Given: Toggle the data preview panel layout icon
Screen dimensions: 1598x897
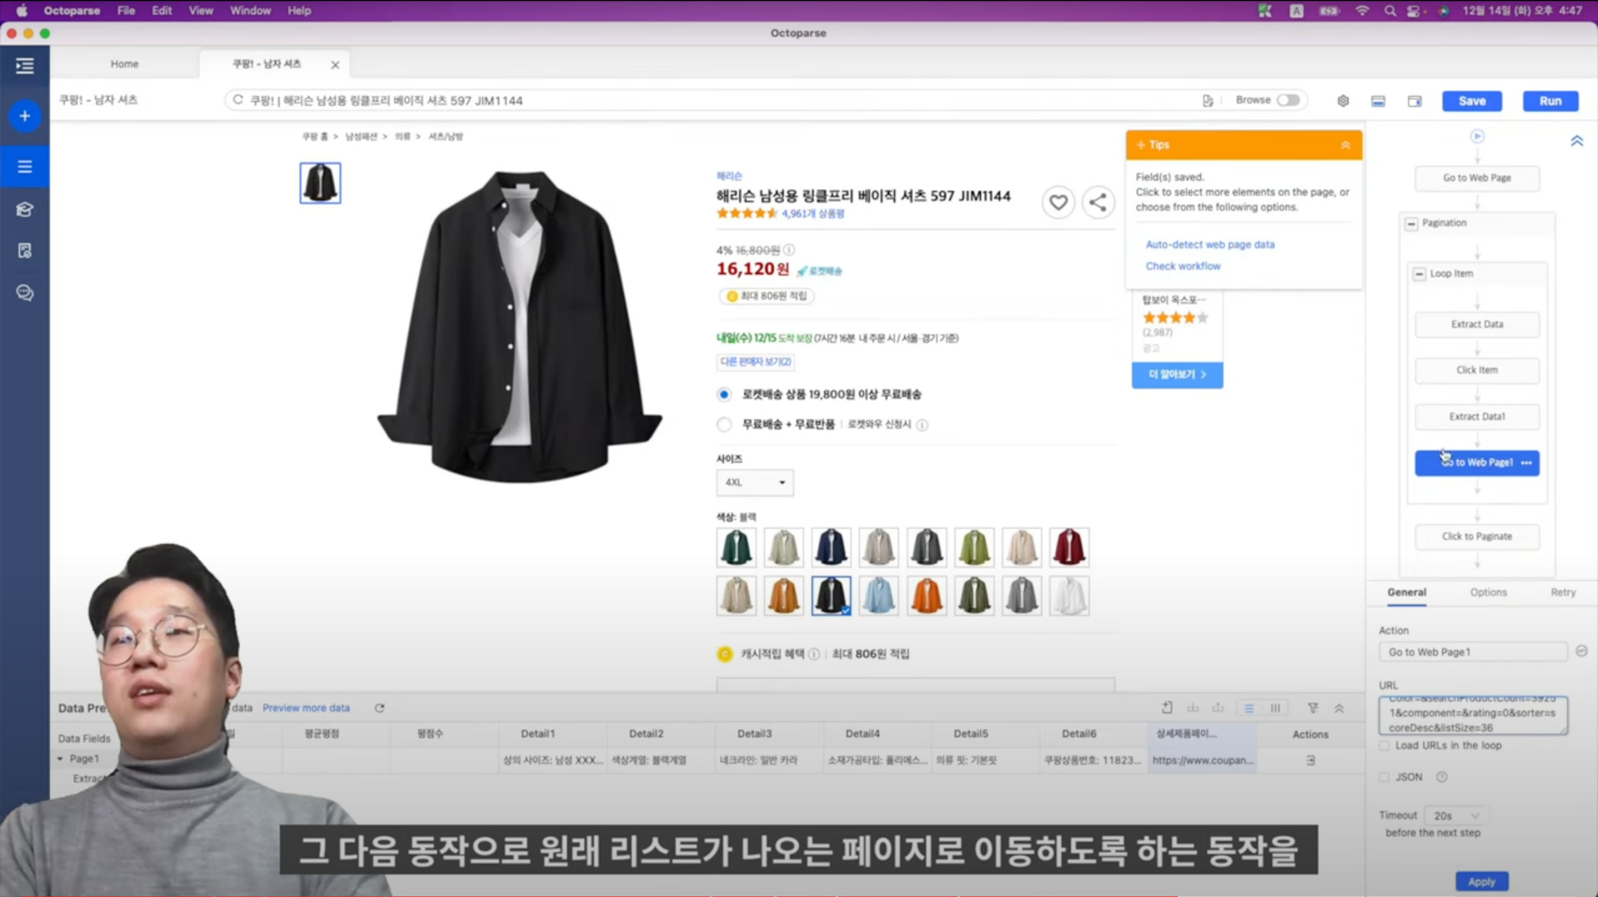Looking at the screenshot, I should tap(1379, 101).
